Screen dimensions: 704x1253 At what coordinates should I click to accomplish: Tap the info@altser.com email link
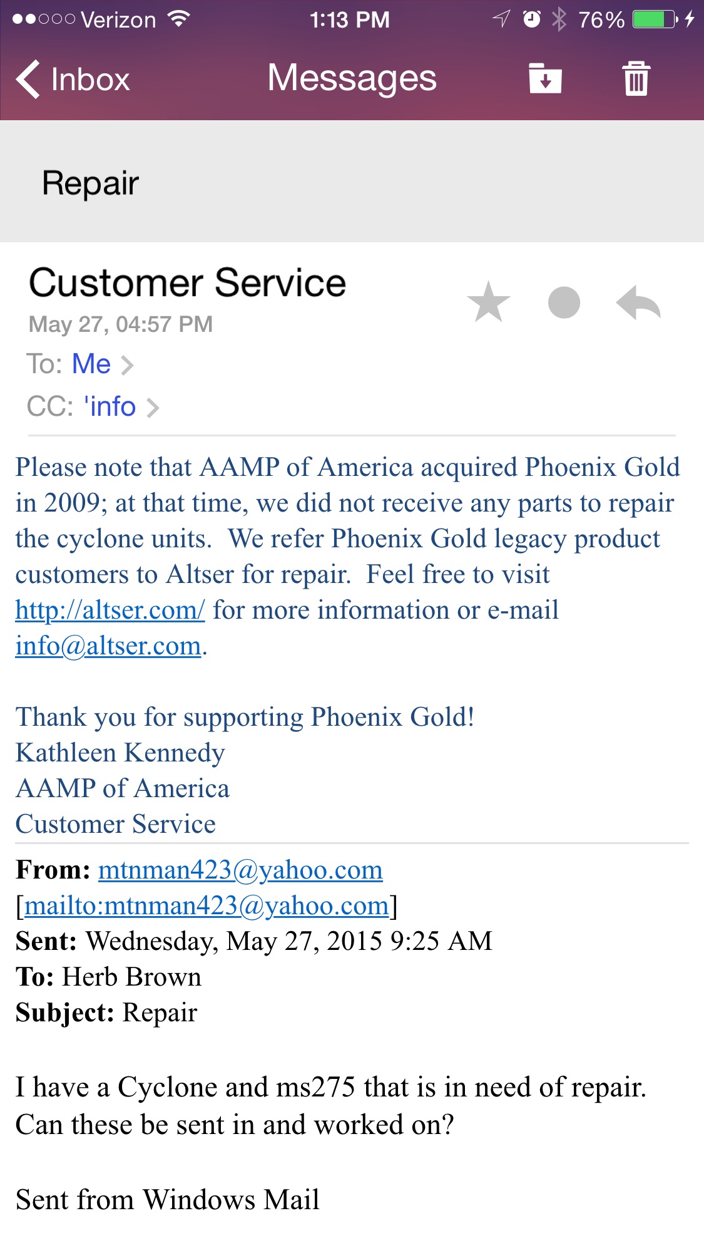coord(108,646)
